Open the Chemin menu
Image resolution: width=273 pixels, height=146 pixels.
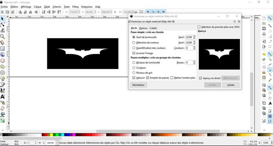(57, 7)
